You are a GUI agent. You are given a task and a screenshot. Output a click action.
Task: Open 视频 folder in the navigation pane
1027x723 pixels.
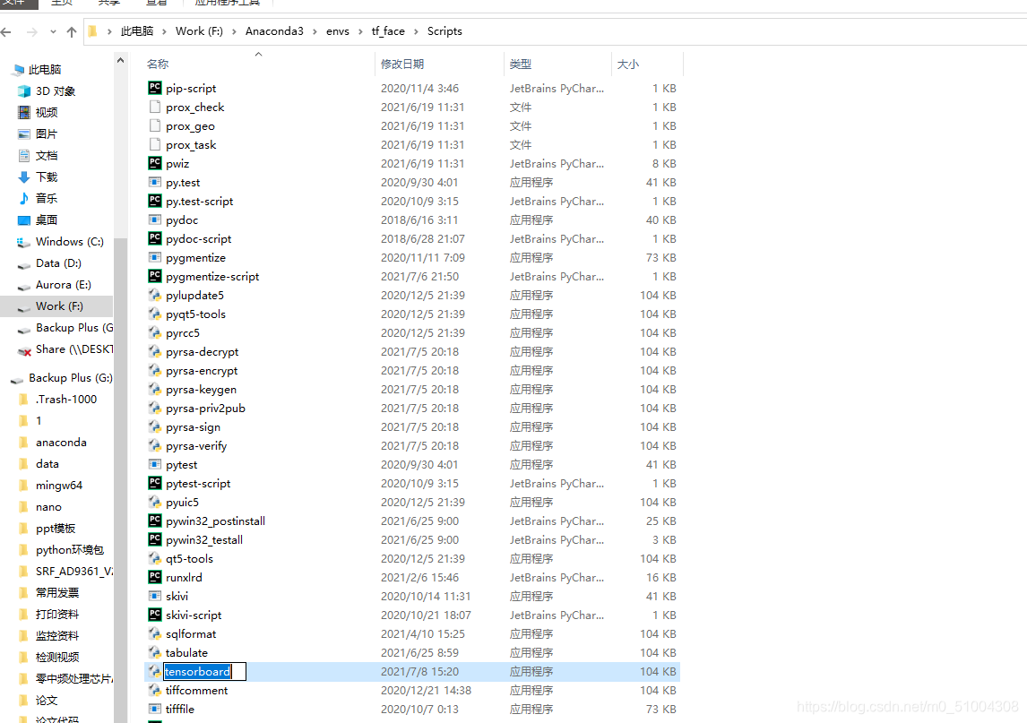(x=47, y=113)
